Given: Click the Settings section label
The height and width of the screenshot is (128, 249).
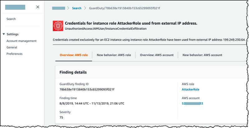Looking at the screenshot, I should pos(12,34).
